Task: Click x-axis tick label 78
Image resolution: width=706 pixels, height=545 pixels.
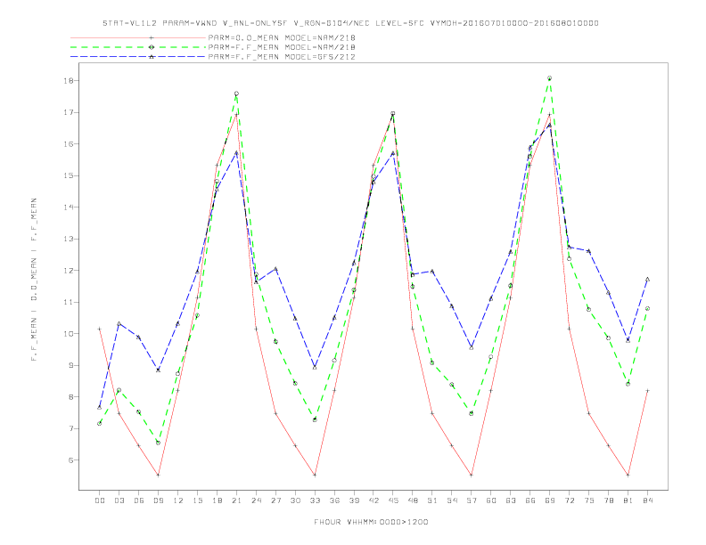Action: click(x=608, y=500)
